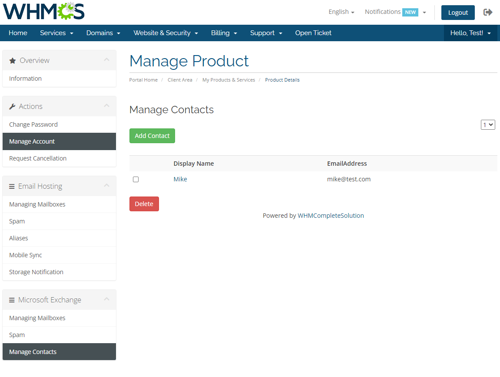Click the green Add Contact button
Screen dimensions: 500x377
[x=152, y=136]
